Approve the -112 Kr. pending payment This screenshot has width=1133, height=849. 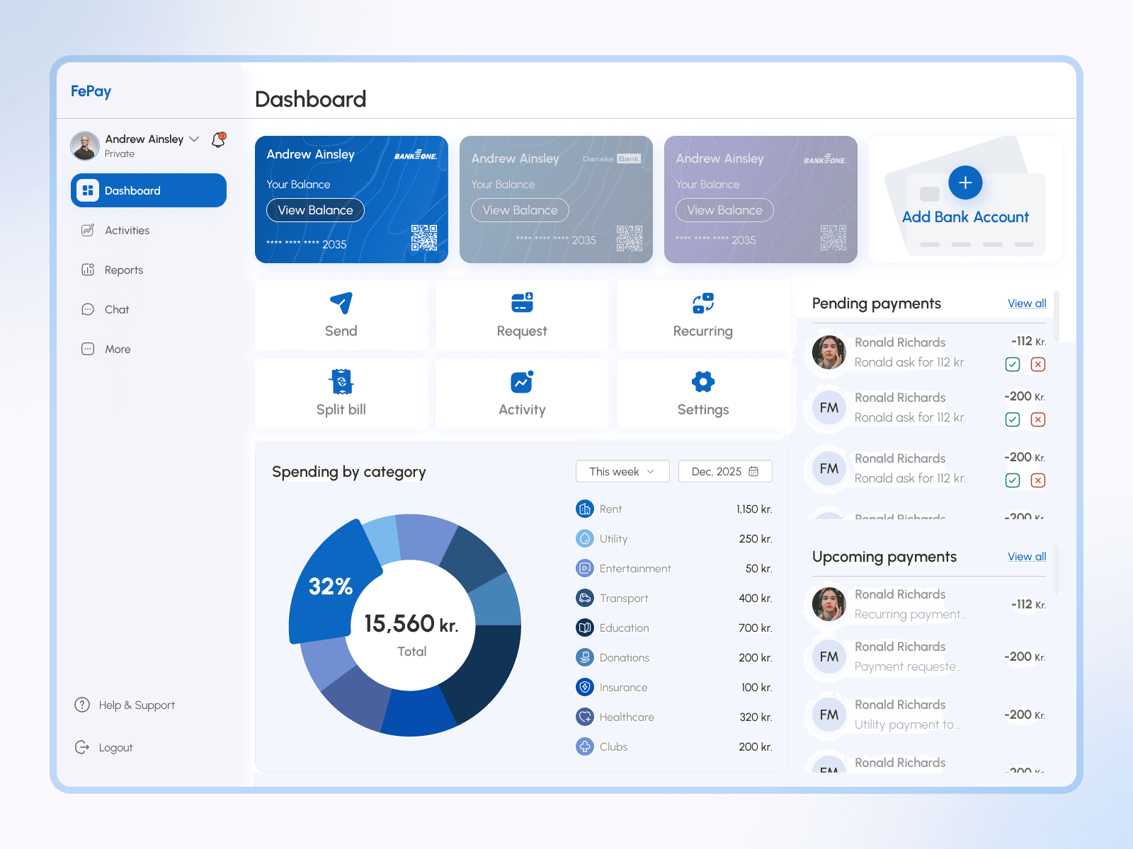click(1013, 364)
